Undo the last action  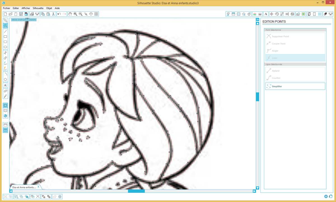(x=59, y=14)
